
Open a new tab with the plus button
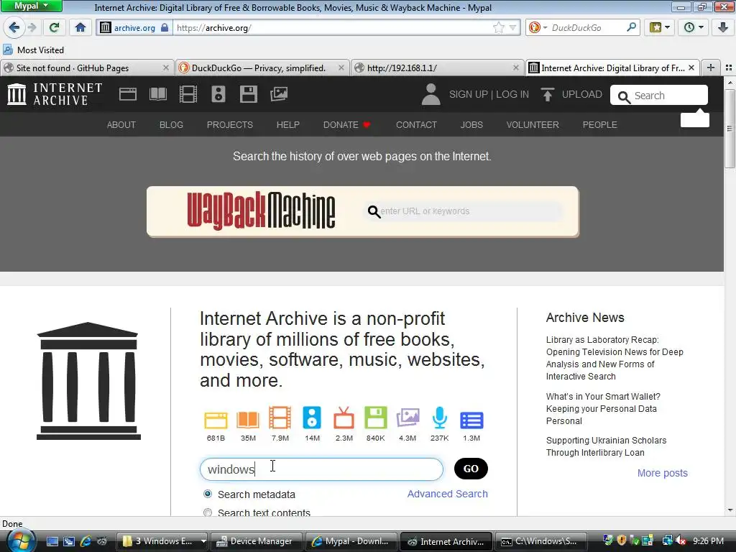click(x=711, y=68)
